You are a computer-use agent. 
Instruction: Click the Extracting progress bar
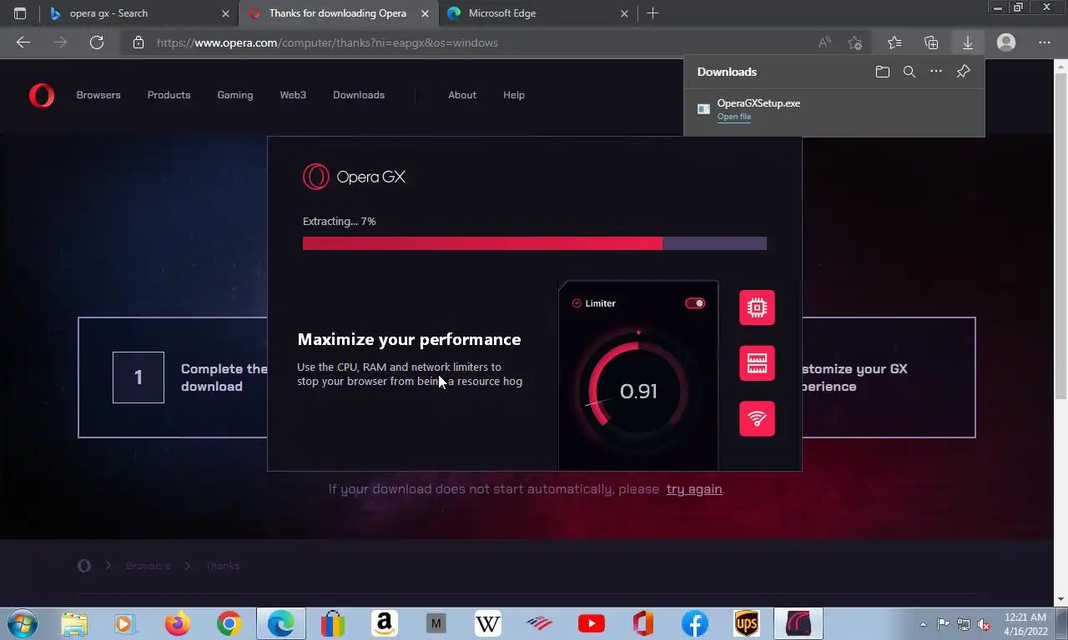click(x=534, y=243)
